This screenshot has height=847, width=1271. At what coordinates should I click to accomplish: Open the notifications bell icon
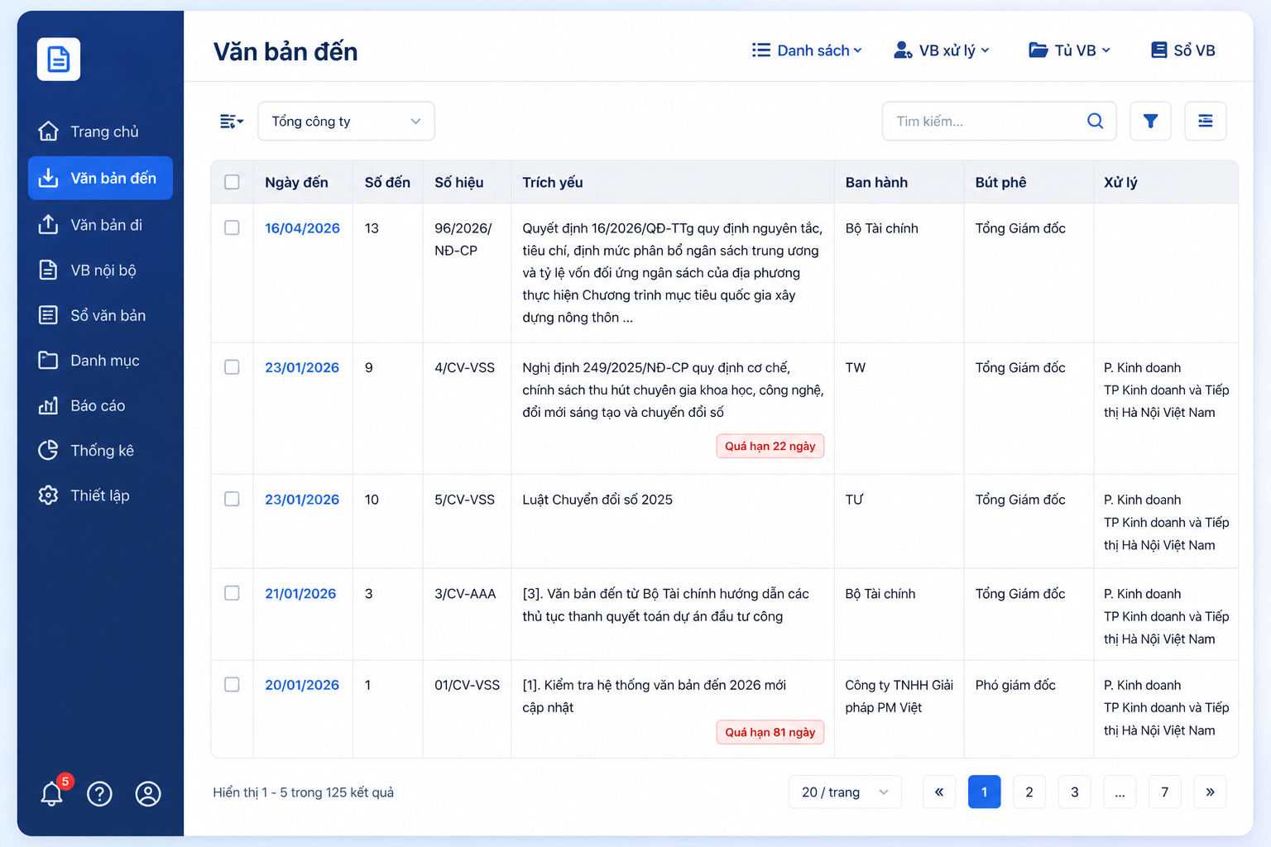51,794
